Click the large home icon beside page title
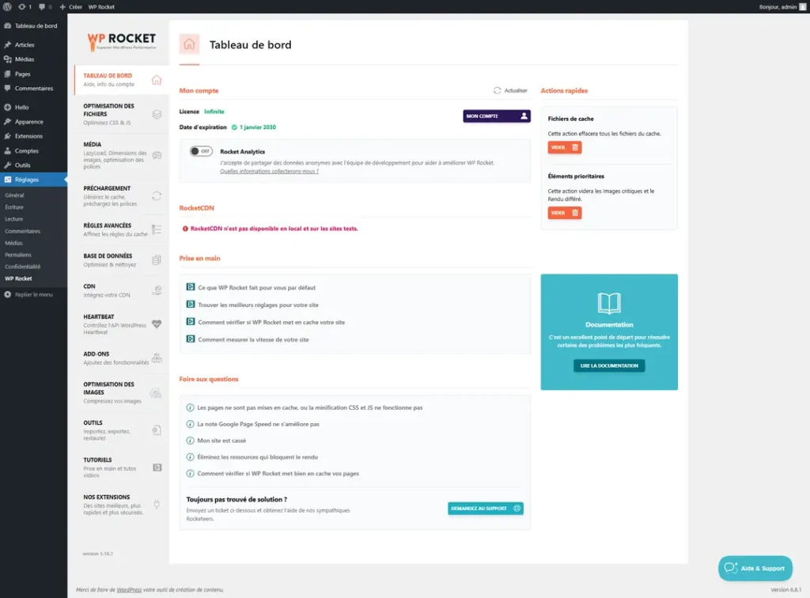 189,44
